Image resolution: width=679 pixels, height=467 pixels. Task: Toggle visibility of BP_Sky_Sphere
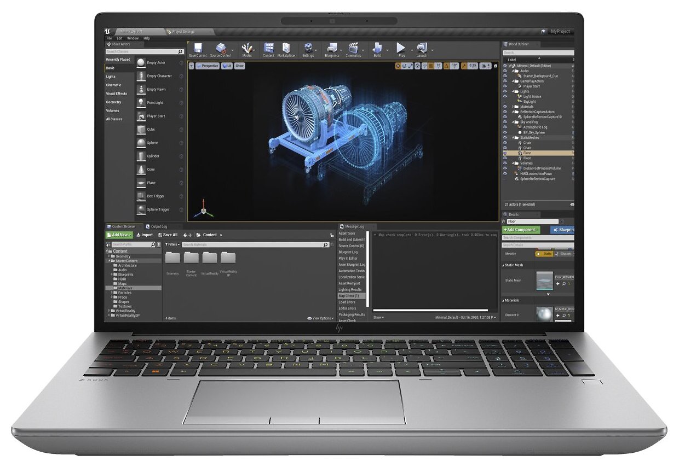[x=505, y=132]
